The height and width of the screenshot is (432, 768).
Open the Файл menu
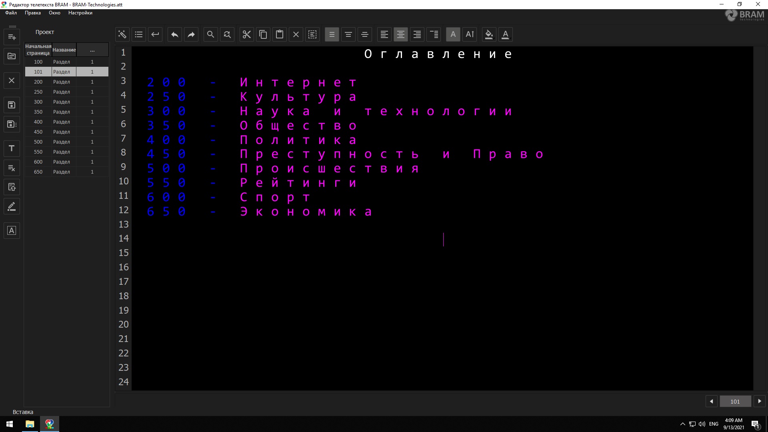coord(10,13)
